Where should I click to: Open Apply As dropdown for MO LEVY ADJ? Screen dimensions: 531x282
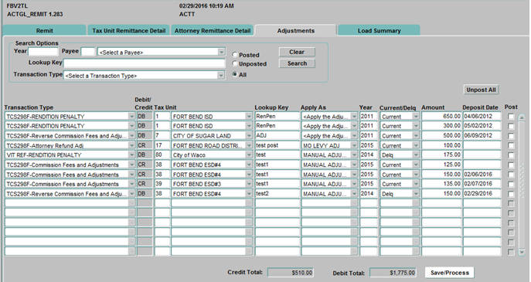pyautogui.click(x=354, y=145)
